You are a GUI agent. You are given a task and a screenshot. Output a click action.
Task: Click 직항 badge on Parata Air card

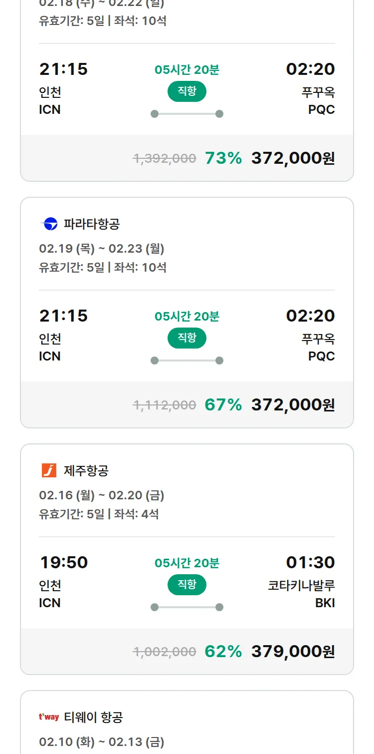(x=187, y=338)
